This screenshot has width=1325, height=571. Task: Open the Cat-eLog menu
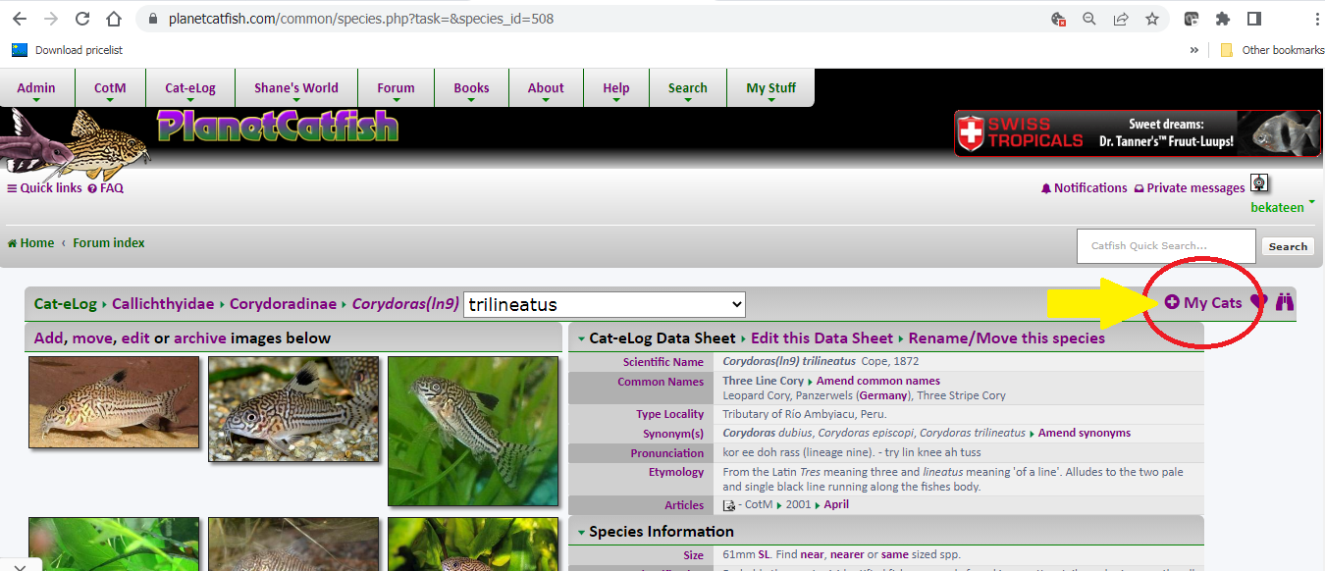pyautogui.click(x=190, y=88)
